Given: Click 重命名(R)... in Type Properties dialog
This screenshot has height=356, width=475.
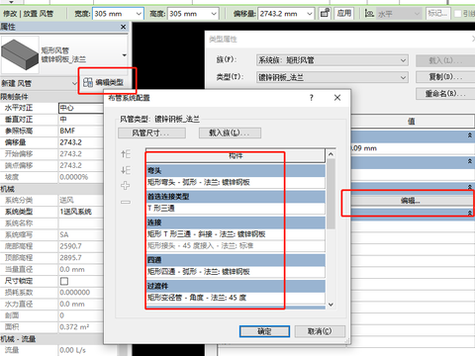Looking at the screenshot, I should click(x=445, y=94).
